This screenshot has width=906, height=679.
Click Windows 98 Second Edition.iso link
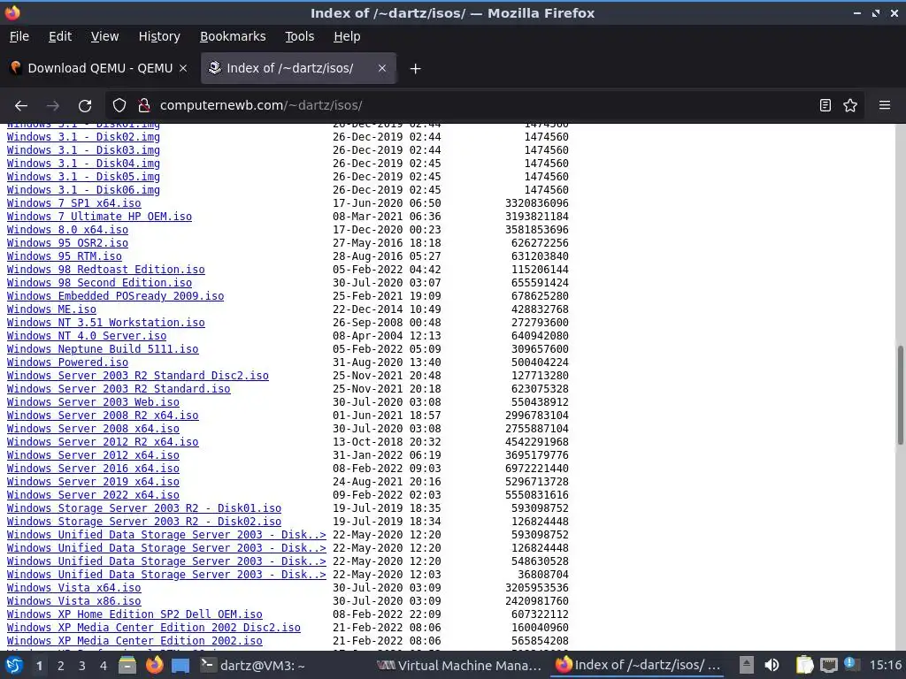click(x=99, y=283)
